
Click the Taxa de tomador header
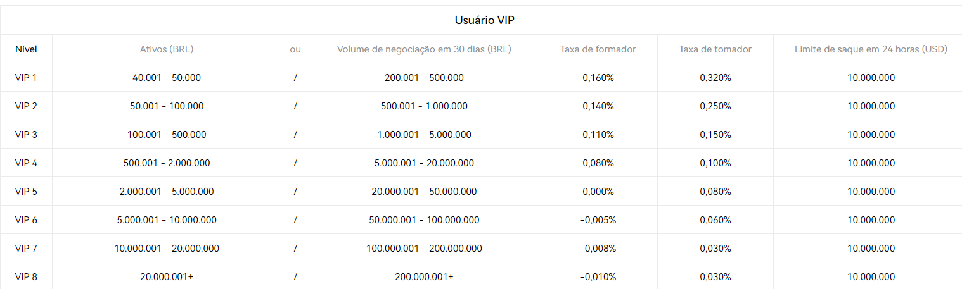(x=715, y=49)
